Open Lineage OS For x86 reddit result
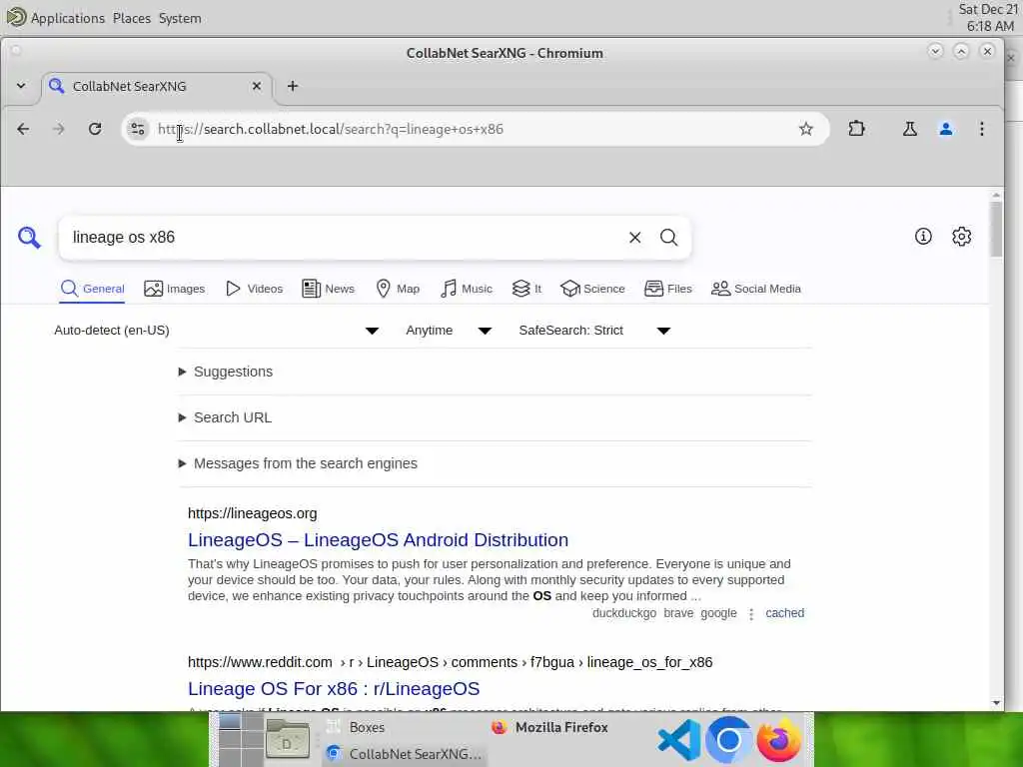The image size is (1023, 767). coord(334,689)
